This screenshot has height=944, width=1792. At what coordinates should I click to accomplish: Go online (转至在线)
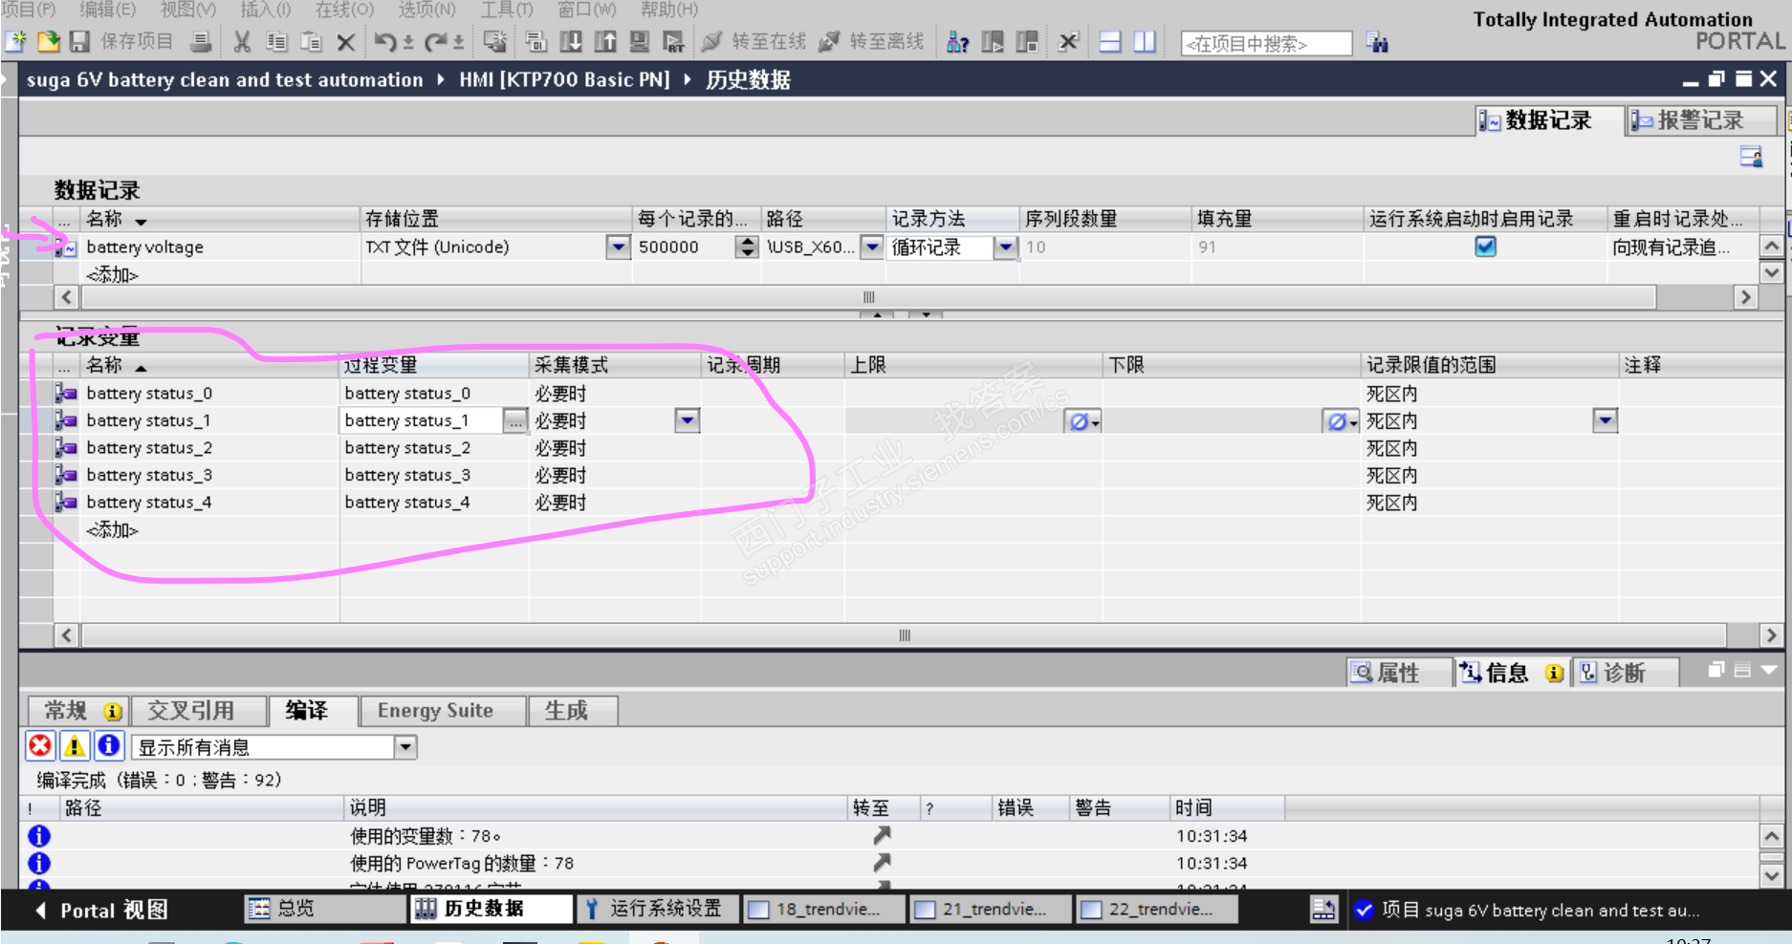[754, 42]
